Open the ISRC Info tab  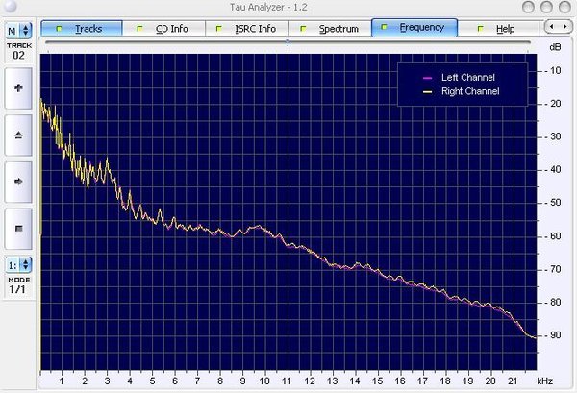pyautogui.click(x=247, y=28)
